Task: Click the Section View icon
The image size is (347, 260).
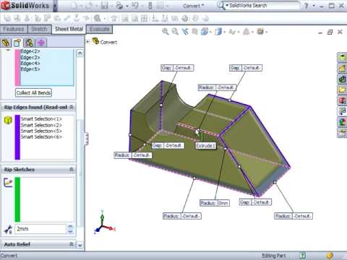Action: [194, 32]
